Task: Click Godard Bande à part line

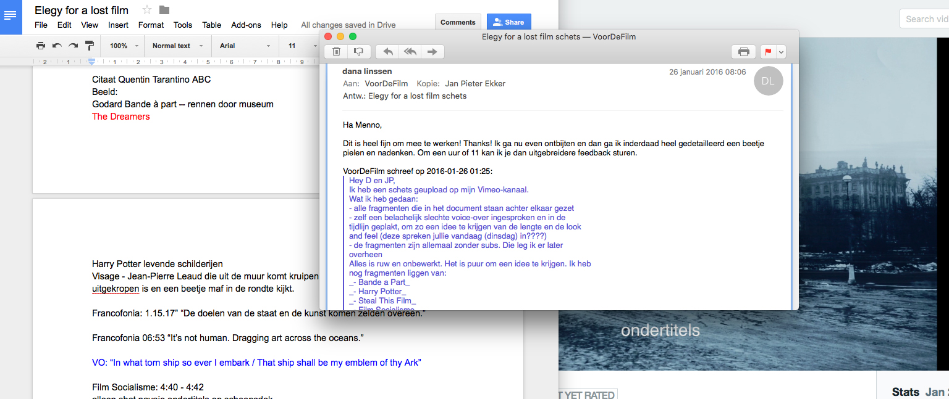Action: 183,104
